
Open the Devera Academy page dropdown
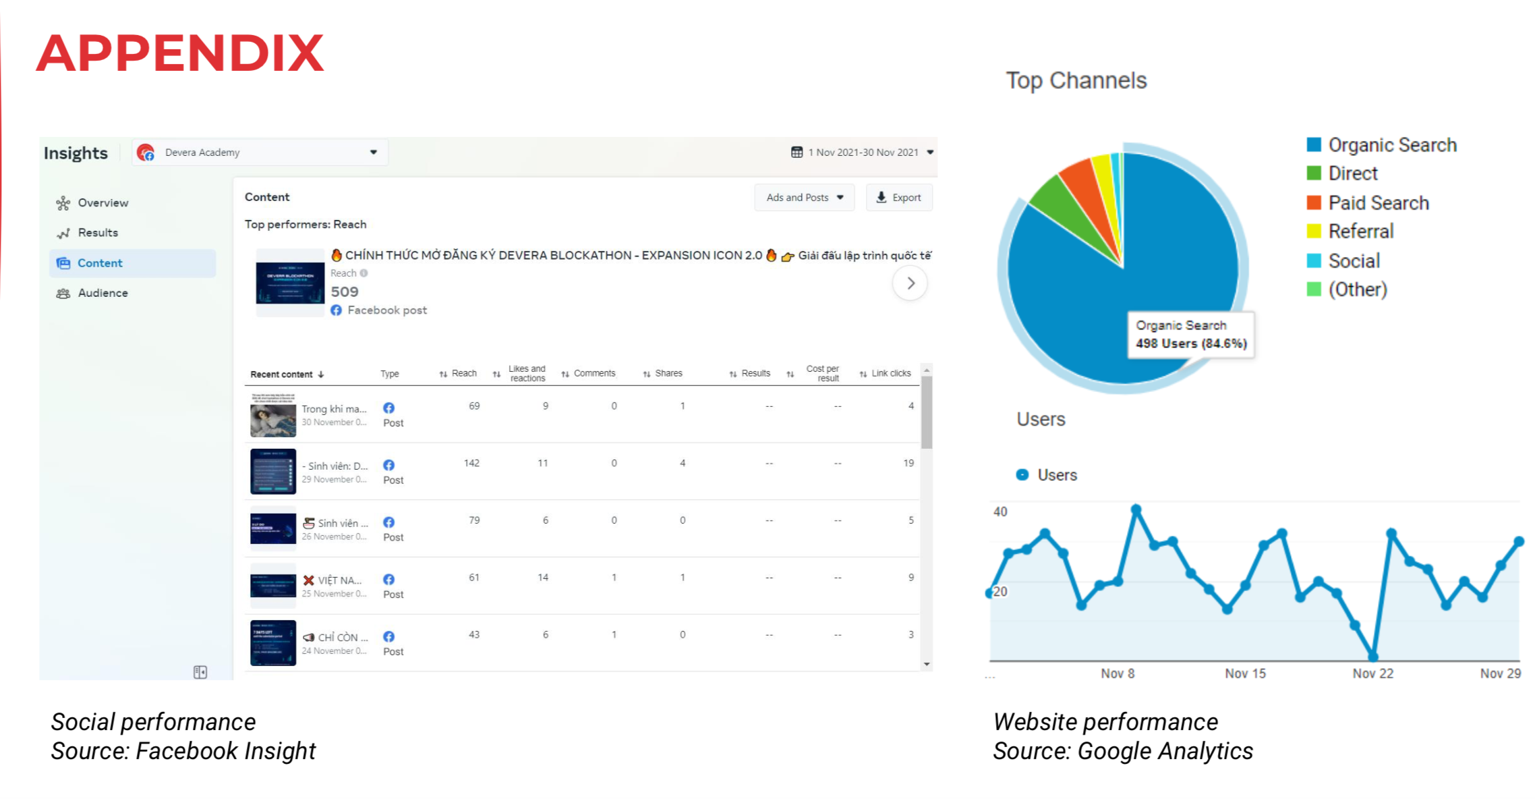tap(373, 153)
